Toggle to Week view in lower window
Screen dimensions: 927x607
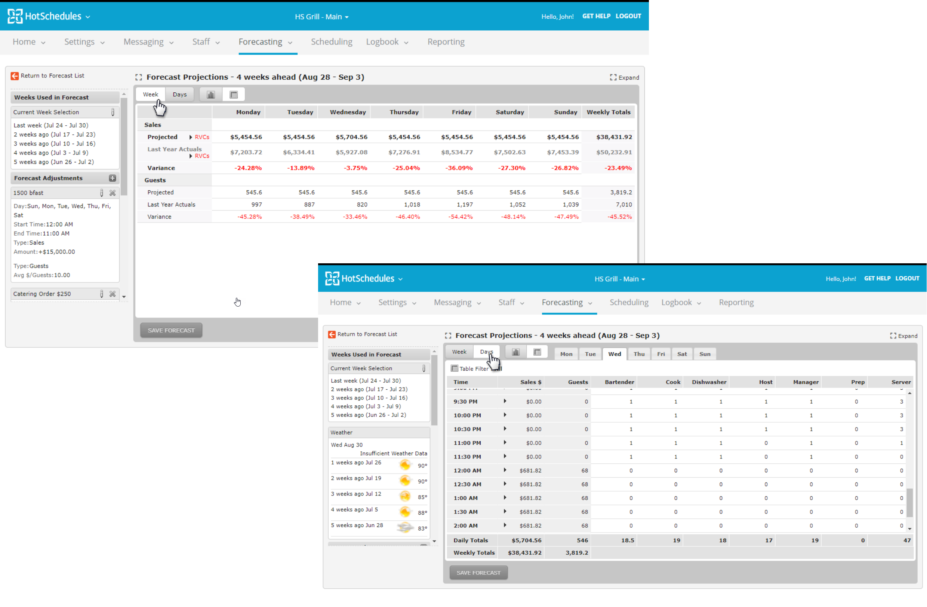[459, 352]
